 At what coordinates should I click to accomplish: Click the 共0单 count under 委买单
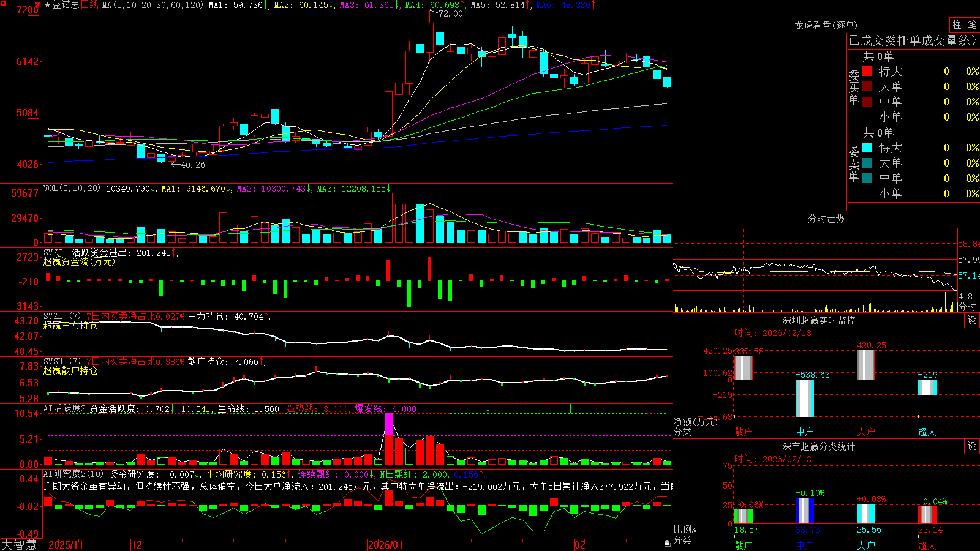pos(878,56)
